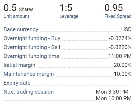Click the Mon 3:30 PM session time
The width and height of the screenshot is (139, 102).
[112, 92]
